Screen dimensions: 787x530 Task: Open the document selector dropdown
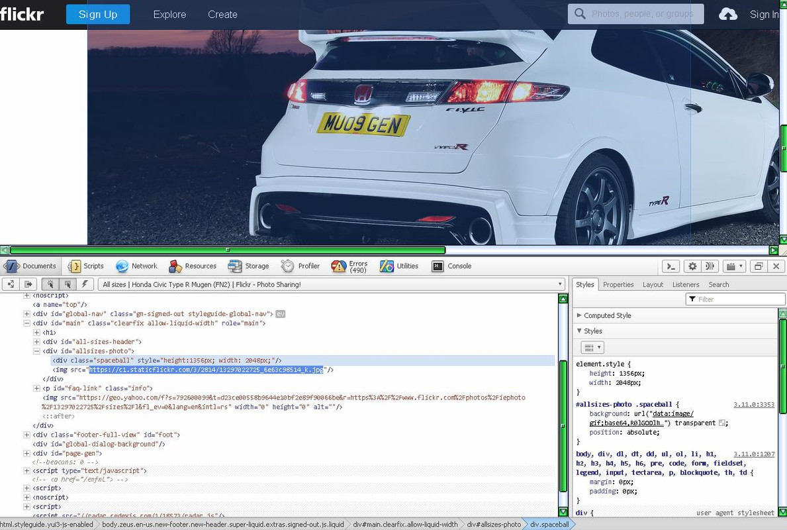331,284
